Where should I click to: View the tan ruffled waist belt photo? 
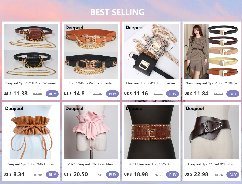[31, 132]
